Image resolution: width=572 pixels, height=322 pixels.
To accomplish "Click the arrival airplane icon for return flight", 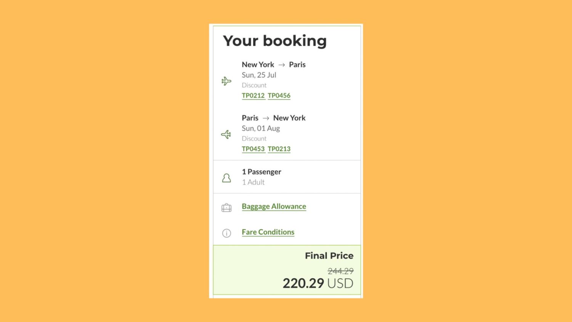I will pos(226,134).
